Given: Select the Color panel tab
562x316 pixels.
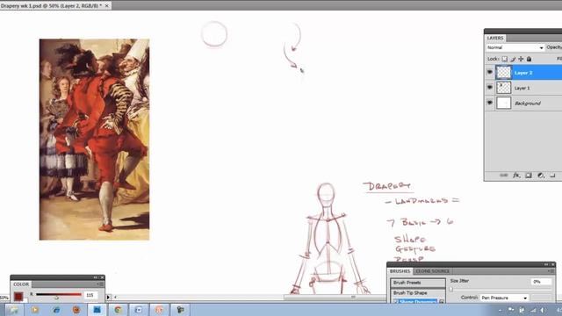Looking at the screenshot, I should (x=21, y=284).
